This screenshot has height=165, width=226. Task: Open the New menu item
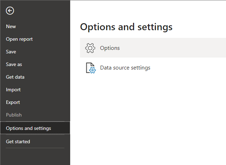pyautogui.click(x=11, y=27)
